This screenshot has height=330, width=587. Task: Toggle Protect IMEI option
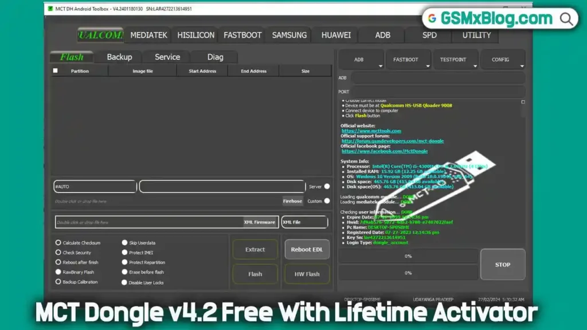[124, 252]
